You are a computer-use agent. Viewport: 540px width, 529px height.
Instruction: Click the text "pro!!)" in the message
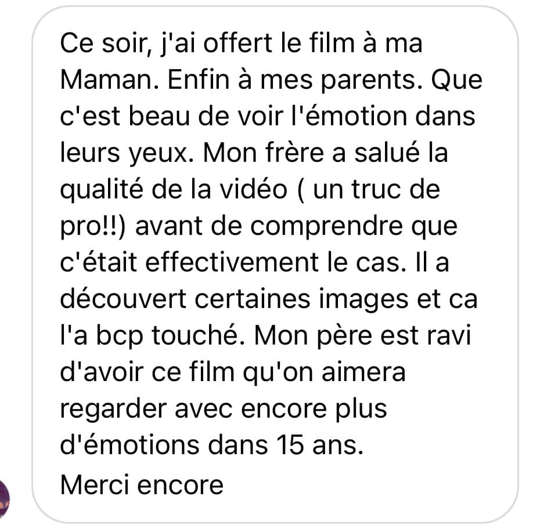(93, 227)
